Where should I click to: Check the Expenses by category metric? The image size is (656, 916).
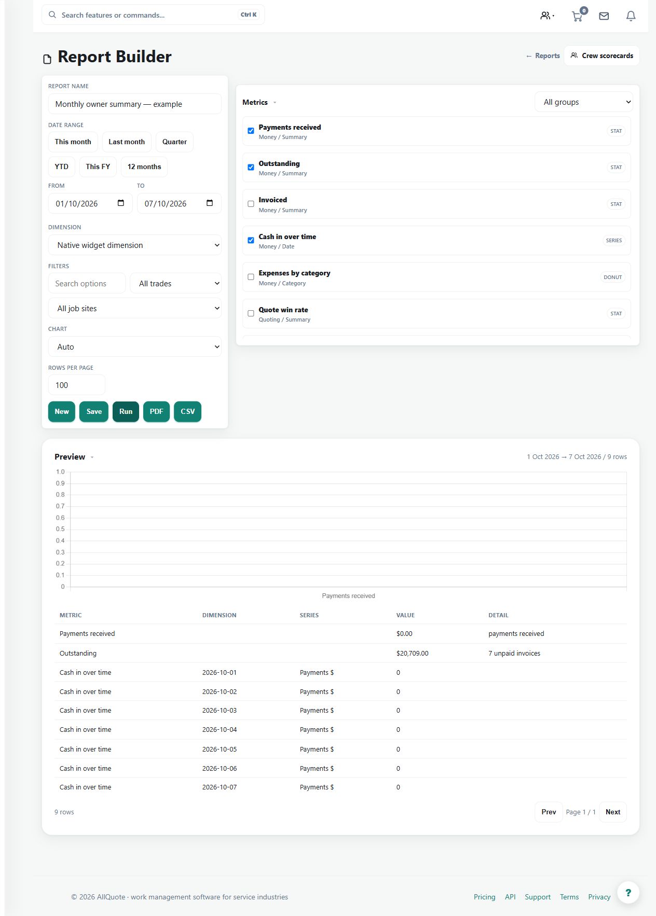click(251, 277)
